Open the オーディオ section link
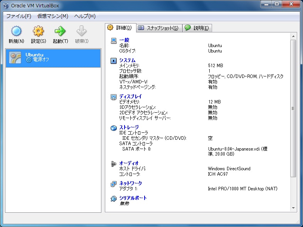Viewport: 303px width, 227px height. click(129, 163)
